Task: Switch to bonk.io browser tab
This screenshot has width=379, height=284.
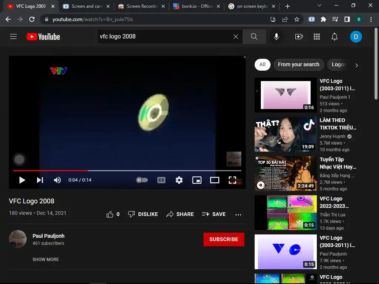Action: click(x=197, y=6)
